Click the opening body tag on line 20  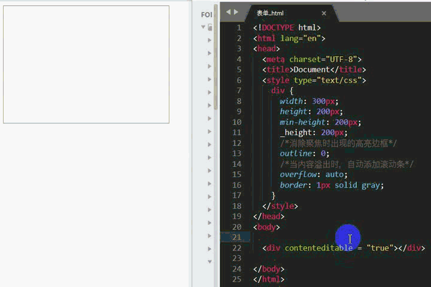pyautogui.click(x=266, y=227)
